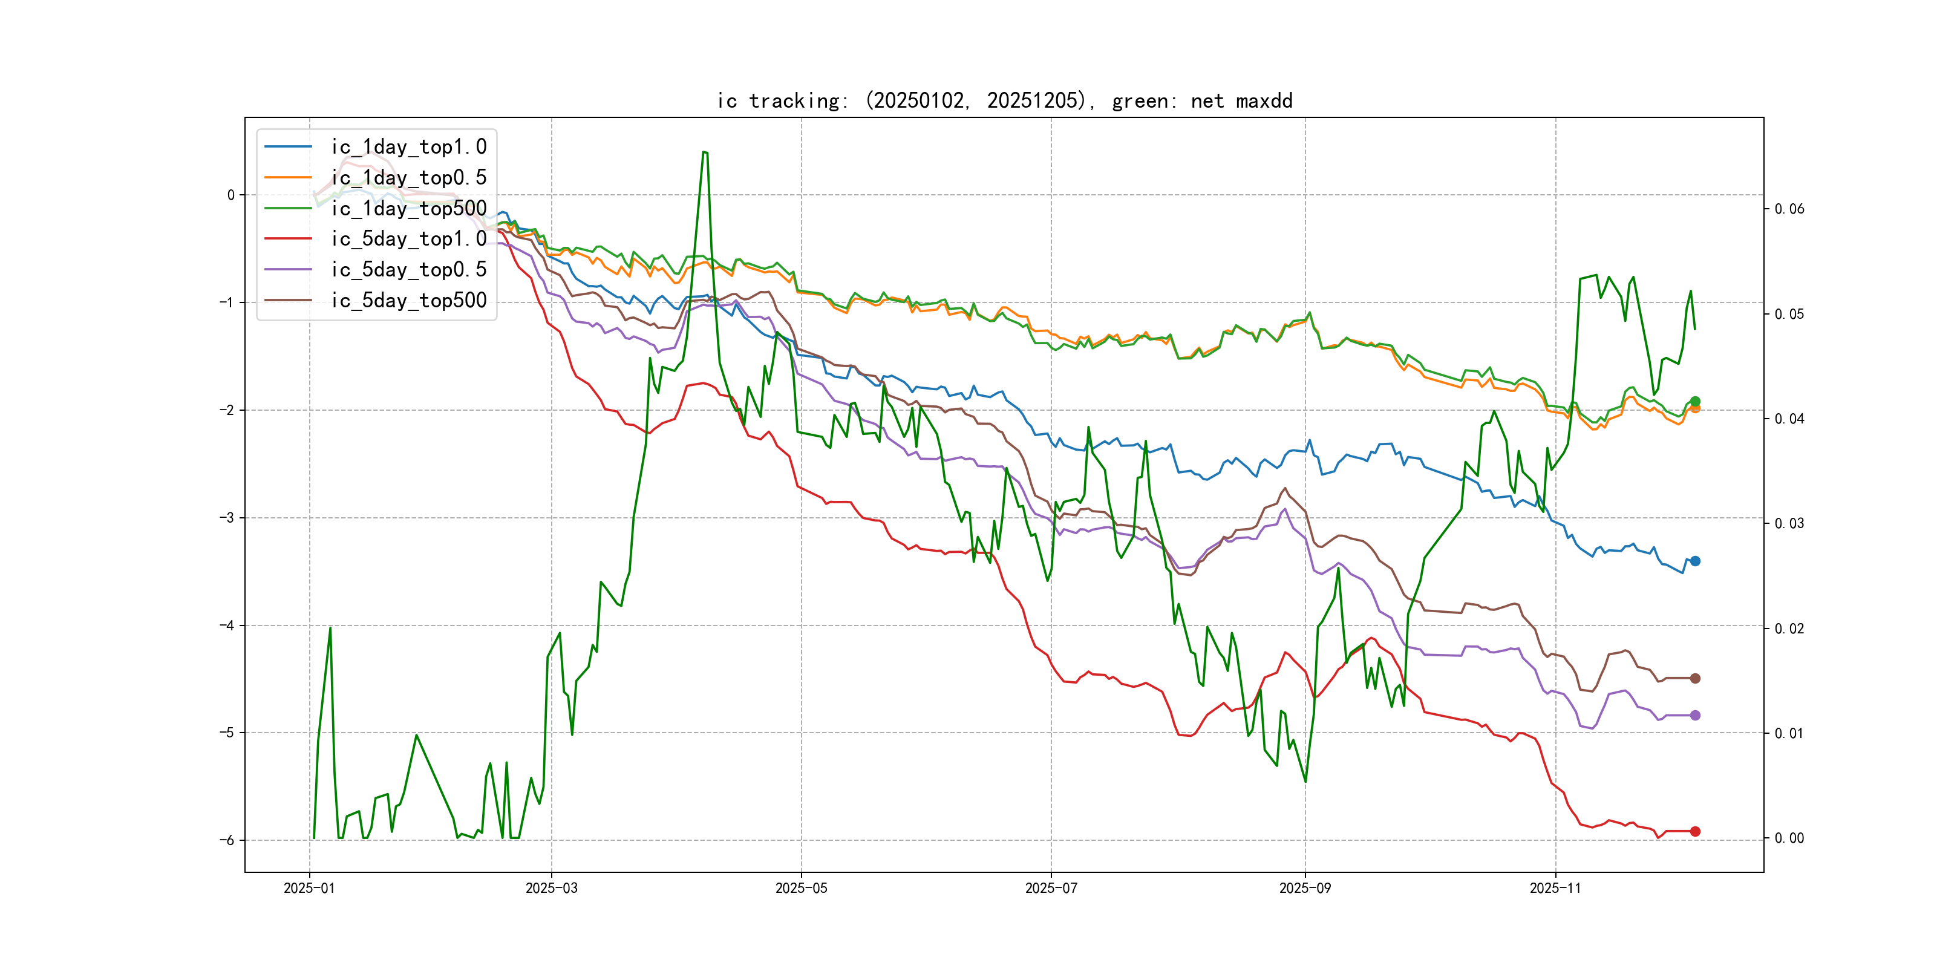Click the ic_1day_top0.5 legend label
Image resolution: width=1960 pixels, height=980 pixels.
click(x=408, y=177)
